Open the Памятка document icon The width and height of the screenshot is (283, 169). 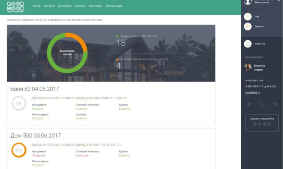click(248, 44)
